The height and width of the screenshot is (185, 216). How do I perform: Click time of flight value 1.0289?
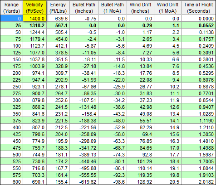tap(199, 114)
